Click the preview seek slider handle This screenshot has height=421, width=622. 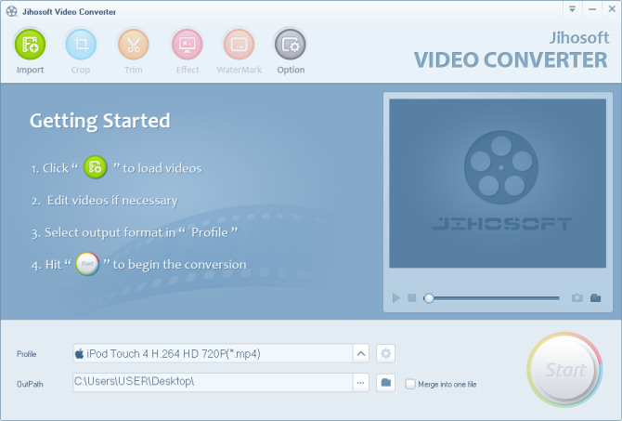[x=429, y=298]
